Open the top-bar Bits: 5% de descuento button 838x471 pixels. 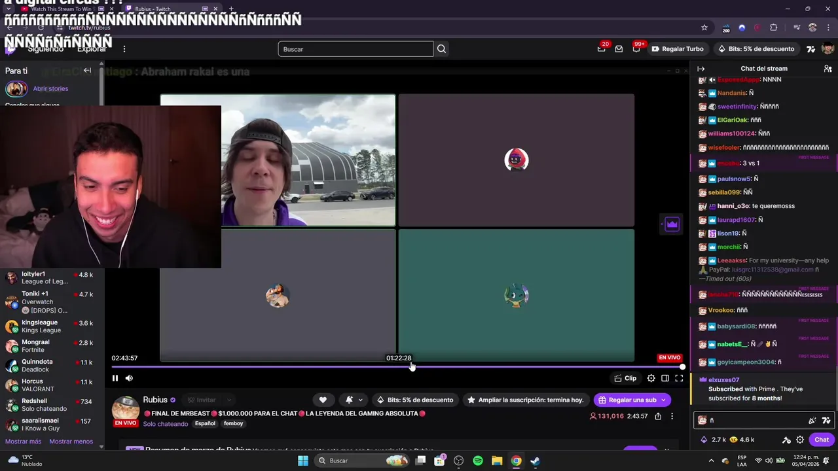tap(756, 49)
